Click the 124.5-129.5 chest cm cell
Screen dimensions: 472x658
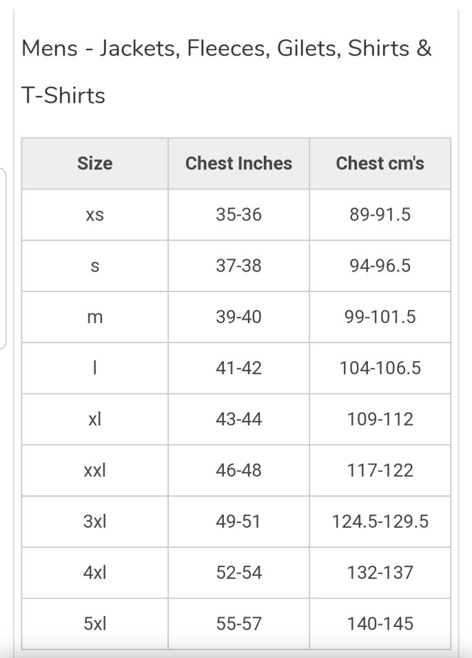pos(380,522)
